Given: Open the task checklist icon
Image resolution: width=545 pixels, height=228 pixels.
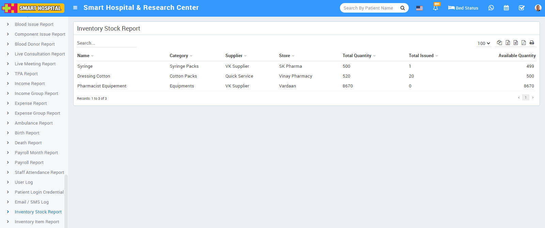Looking at the screenshot, I should [521, 8].
